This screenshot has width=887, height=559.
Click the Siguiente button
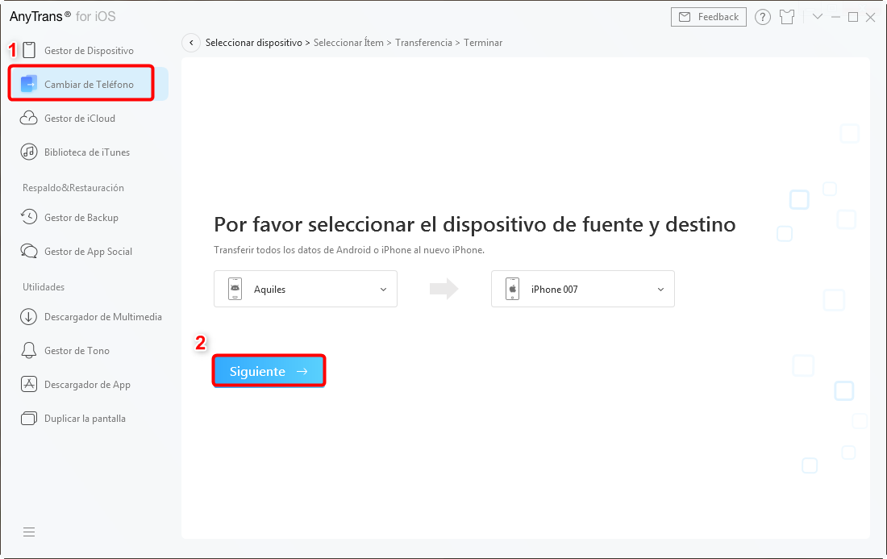[x=269, y=371]
